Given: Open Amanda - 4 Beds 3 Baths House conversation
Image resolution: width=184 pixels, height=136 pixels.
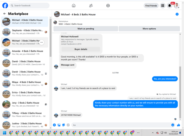Looking at the screenshot, I should (25, 53).
